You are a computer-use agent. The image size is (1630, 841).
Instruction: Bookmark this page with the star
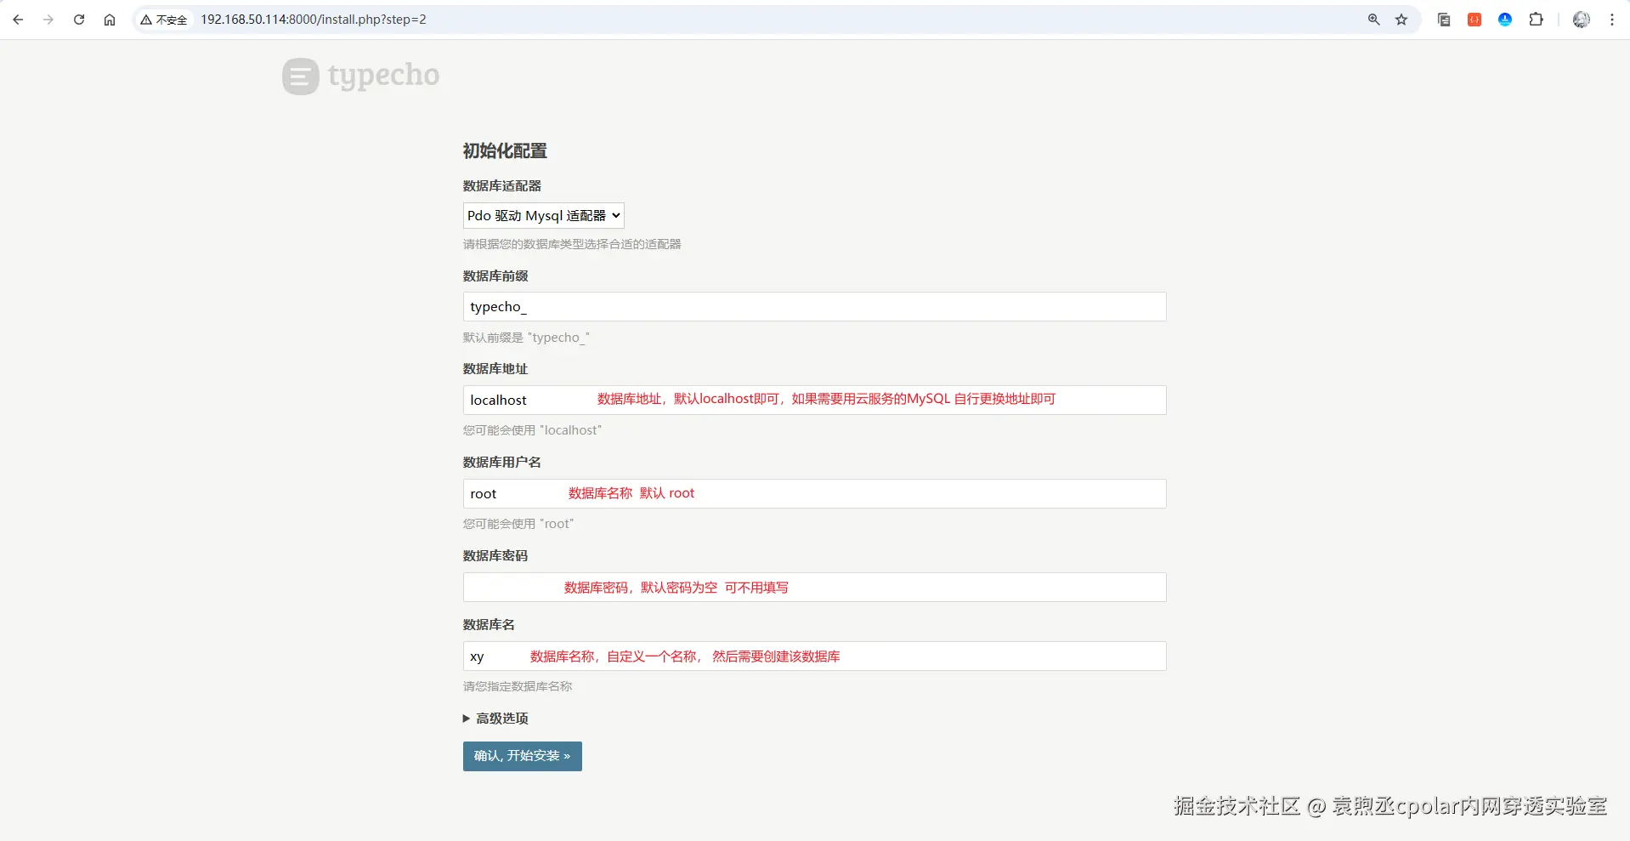pyautogui.click(x=1401, y=20)
